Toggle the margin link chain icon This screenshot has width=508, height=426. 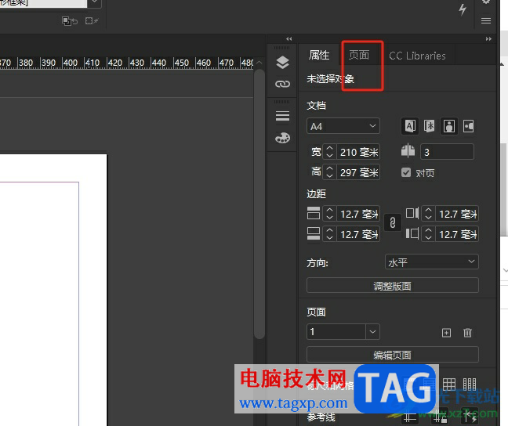(x=392, y=222)
